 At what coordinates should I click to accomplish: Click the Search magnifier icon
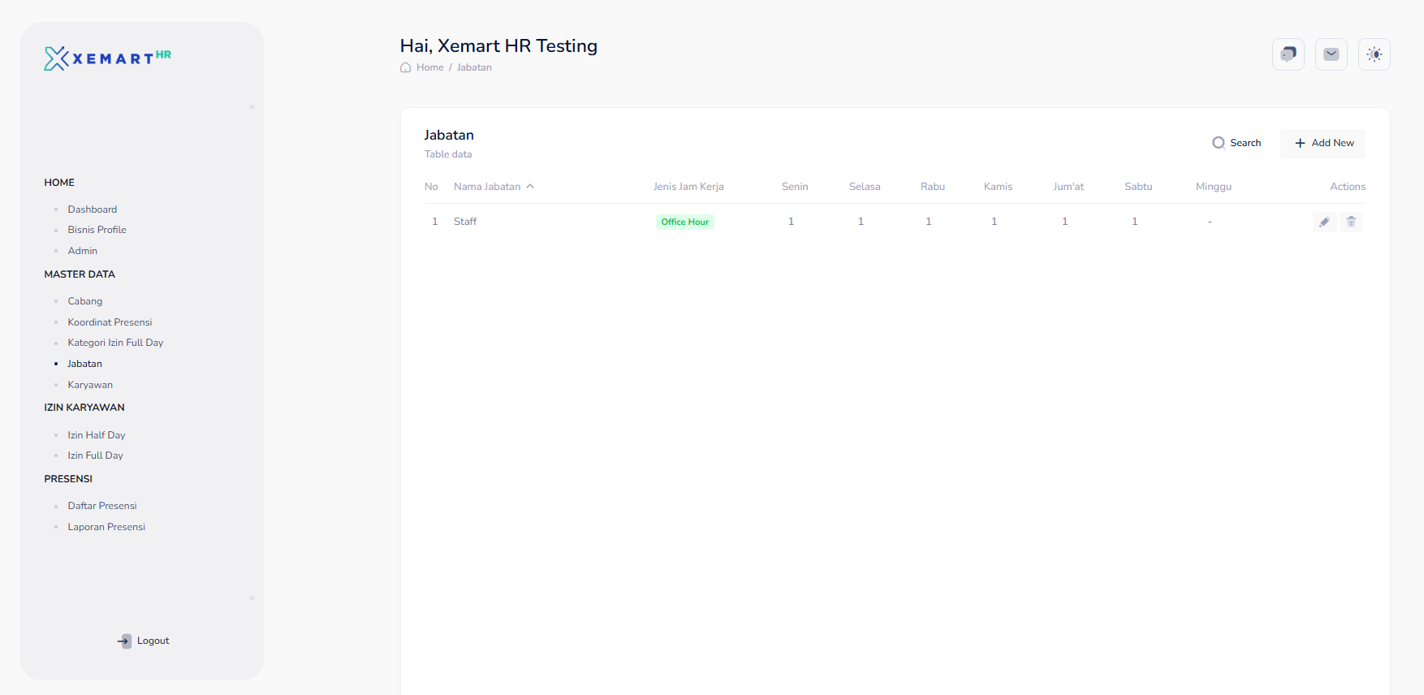[1219, 143]
